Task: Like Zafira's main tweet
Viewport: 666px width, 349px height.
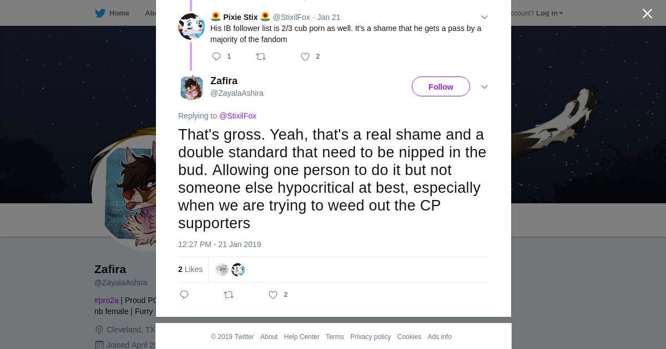Action: tap(273, 295)
